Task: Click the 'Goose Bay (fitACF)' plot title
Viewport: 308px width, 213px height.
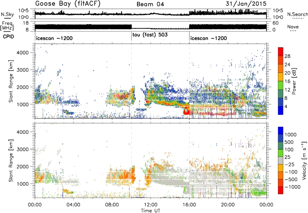Action: click(68, 4)
